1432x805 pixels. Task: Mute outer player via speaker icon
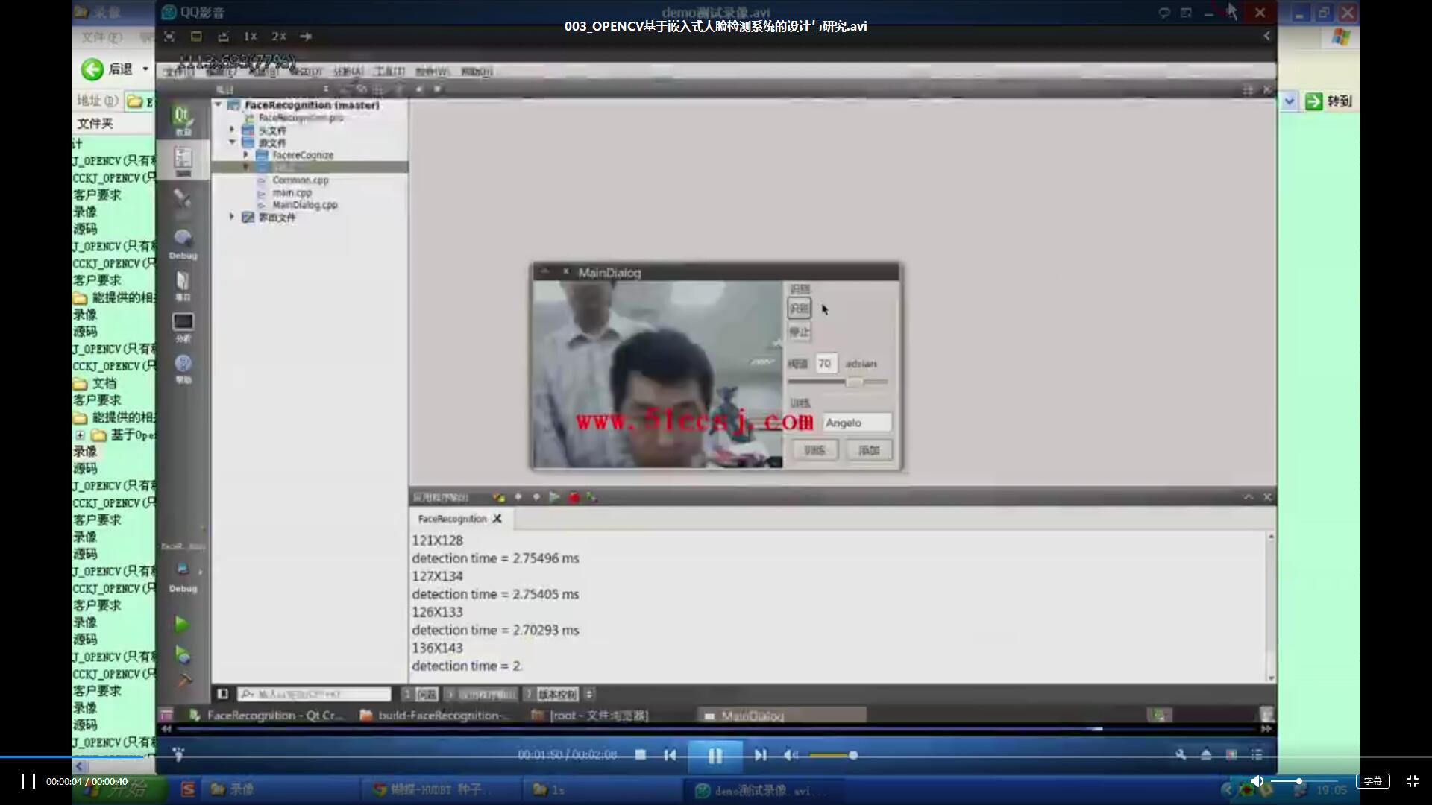pyautogui.click(x=1257, y=781)
